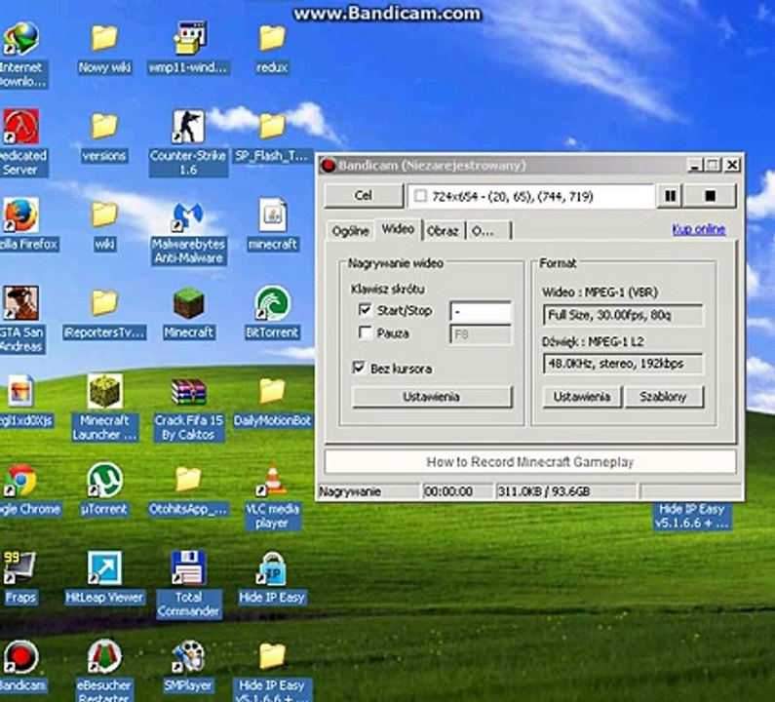Launch SMPlayer desktop shortcut

189,657
